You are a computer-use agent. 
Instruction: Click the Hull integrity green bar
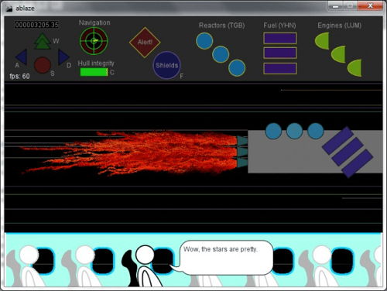(94, 72)
